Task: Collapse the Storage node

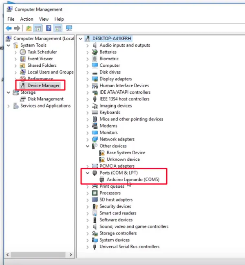Action: point(9,92)
